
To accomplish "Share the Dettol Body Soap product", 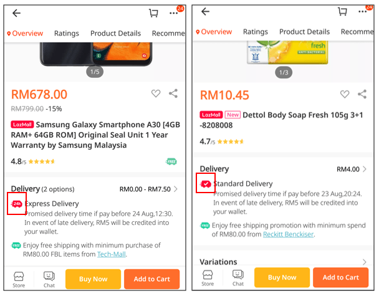I will 362,94.
